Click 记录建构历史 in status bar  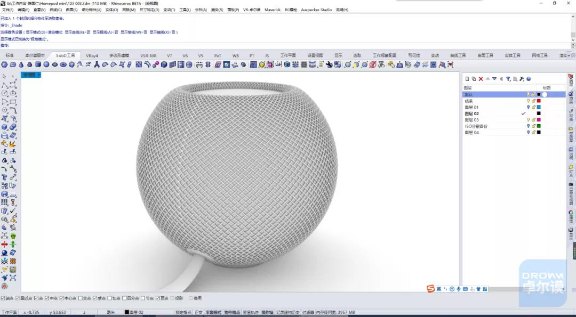pos(288,313)
